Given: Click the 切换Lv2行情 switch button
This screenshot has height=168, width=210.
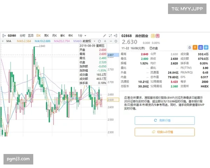Looking at the screenshot, I should [164, 132].
